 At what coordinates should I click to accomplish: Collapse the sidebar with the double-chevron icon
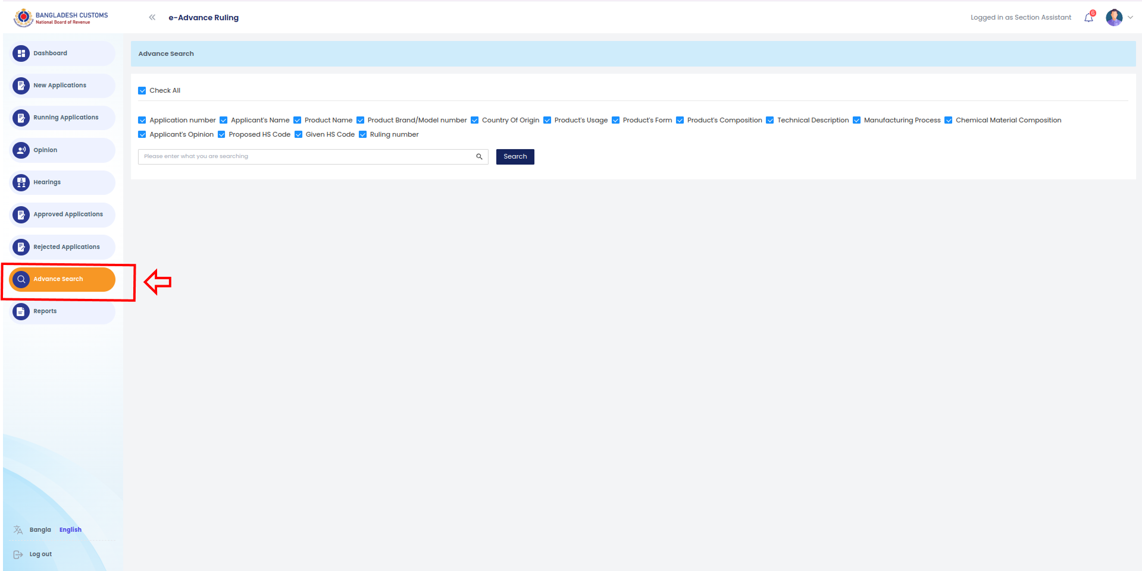coord(152,17)
